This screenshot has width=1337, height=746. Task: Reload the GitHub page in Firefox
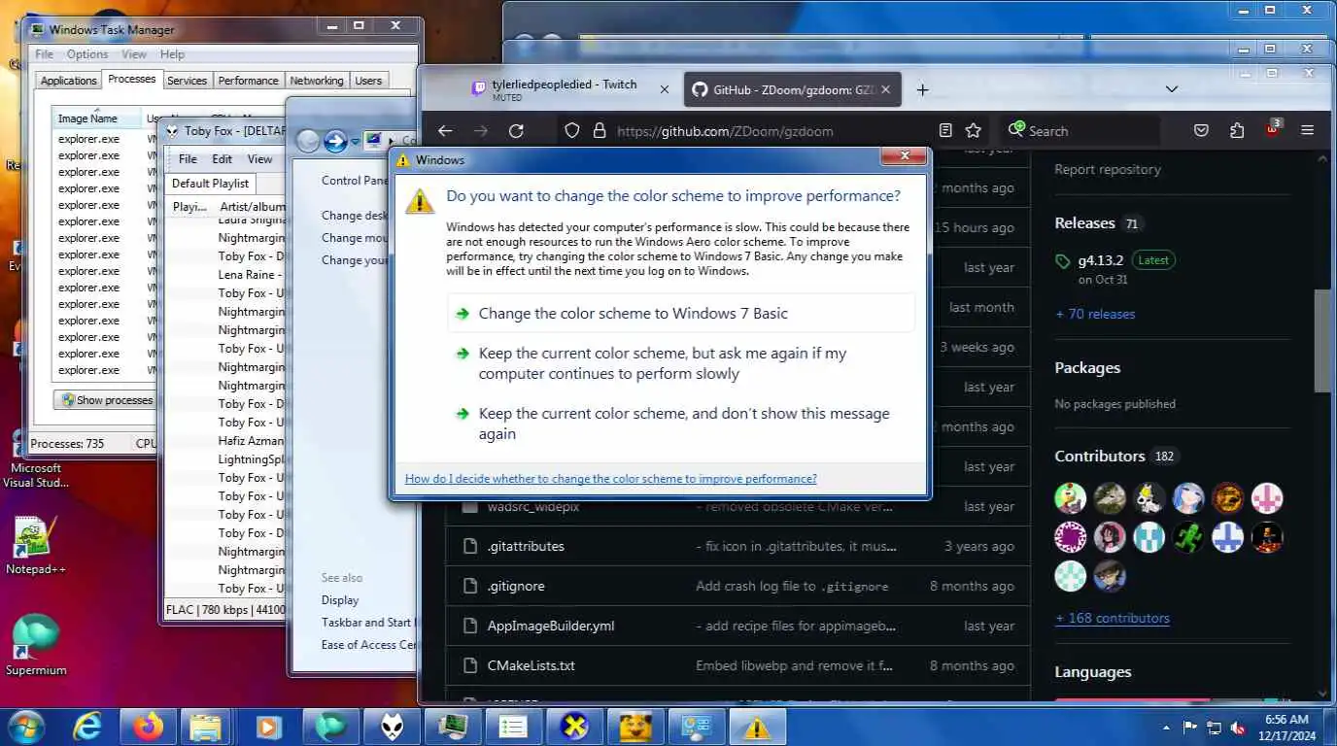click(x=516, y=131)
